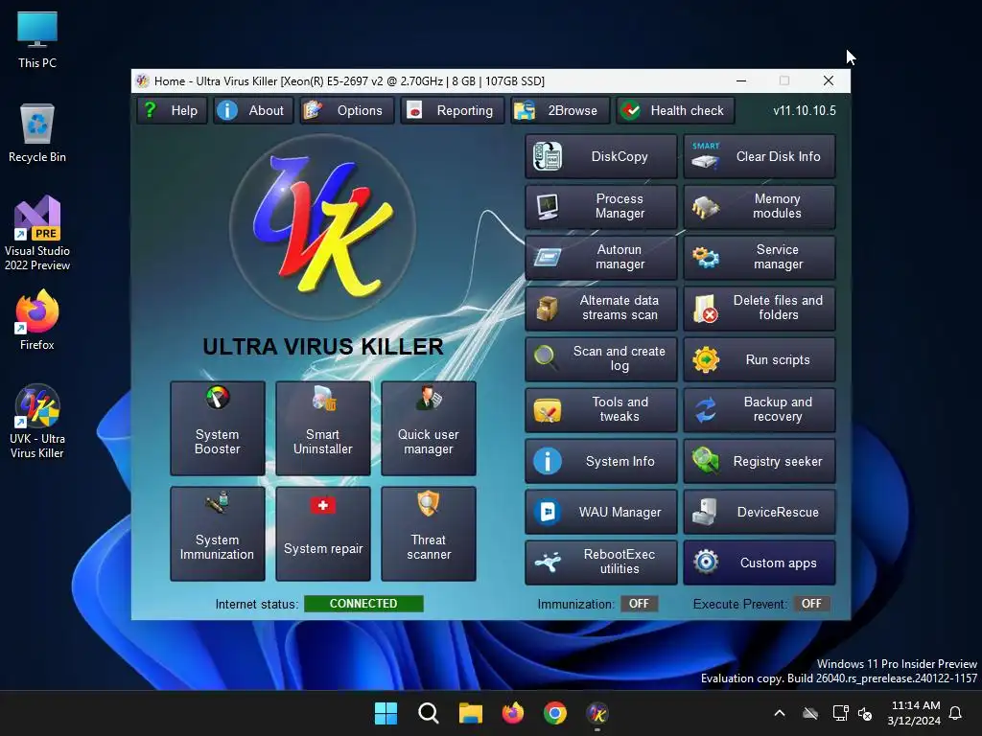Open the Reporting section

coord(453,111)
